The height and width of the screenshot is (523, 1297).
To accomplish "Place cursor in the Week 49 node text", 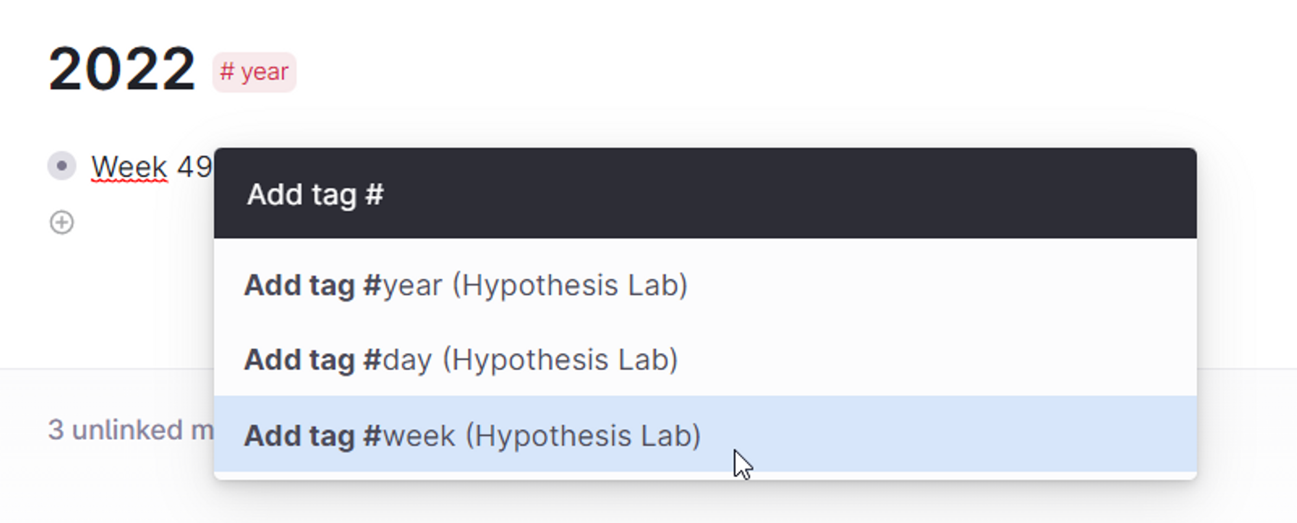I will click(152, 167).
